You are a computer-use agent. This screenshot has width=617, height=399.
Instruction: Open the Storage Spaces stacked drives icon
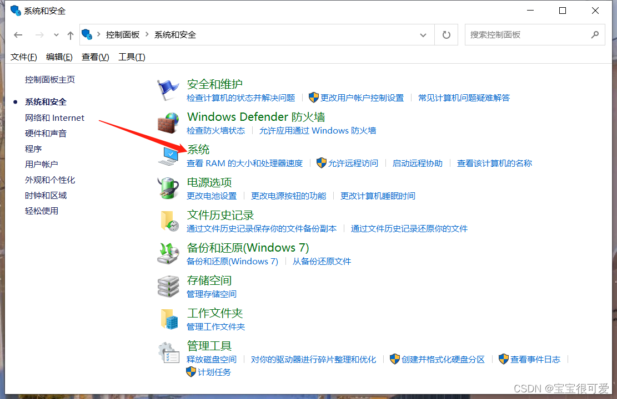(168, 287)
